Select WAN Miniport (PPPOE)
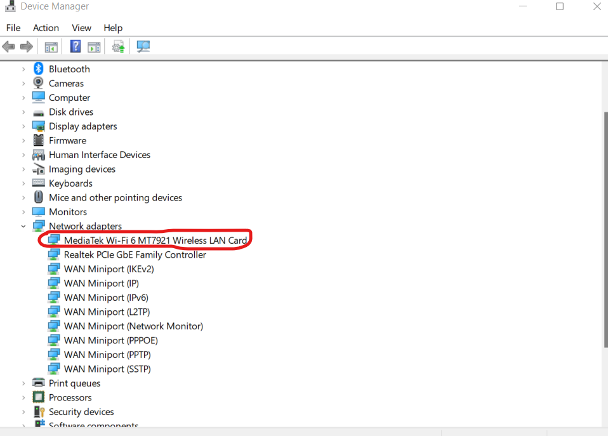Image resolution: width=608 pixels, height=436 pixels. (x=111, y=340)
